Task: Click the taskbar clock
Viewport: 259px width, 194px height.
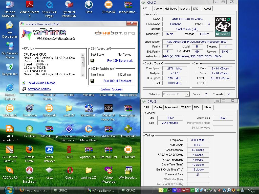Action: (x=251, y=190)
